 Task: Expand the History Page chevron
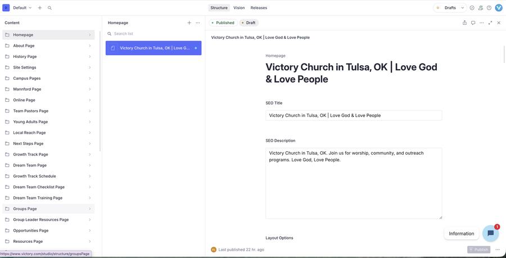pyautogui.click(x=90, y=56)
